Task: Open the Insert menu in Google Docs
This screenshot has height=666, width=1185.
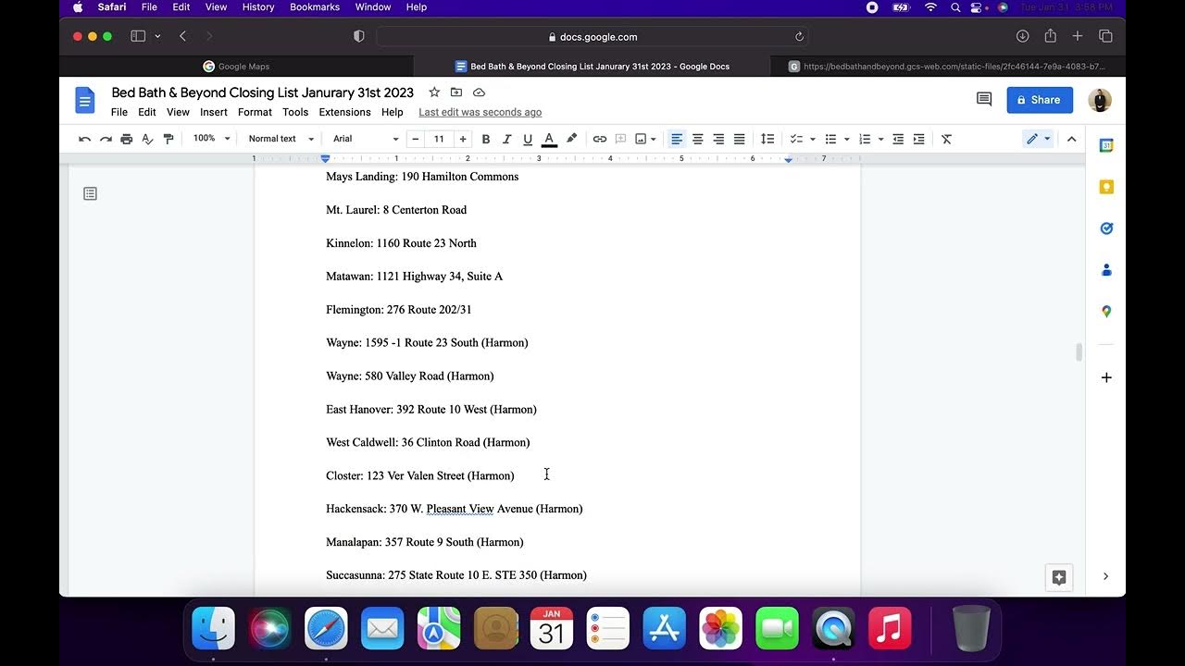Action: [214, 112]
